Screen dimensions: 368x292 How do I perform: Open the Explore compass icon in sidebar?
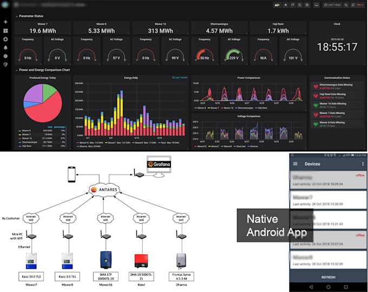pos(5,39)
